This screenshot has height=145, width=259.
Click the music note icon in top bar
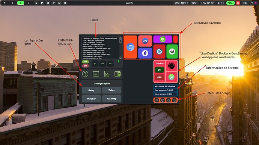click(x=48, y=3)
